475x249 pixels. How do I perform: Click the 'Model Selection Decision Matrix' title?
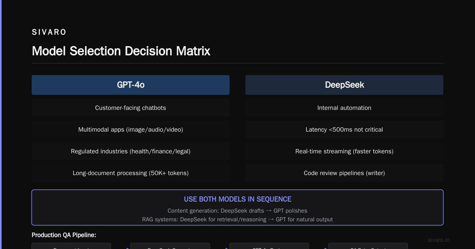click(121, 51)
